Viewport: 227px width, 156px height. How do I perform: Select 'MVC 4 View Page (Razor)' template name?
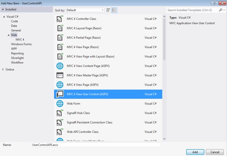(83, 47)
